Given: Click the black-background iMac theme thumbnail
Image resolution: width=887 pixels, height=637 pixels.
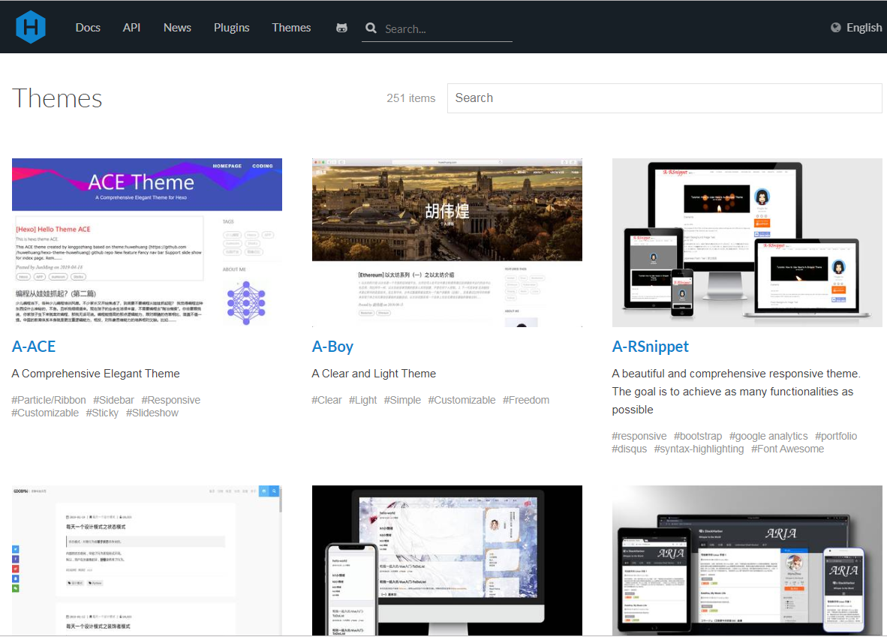Looking at the screenshot, I should pyautogui.click(x=447, y=560).
